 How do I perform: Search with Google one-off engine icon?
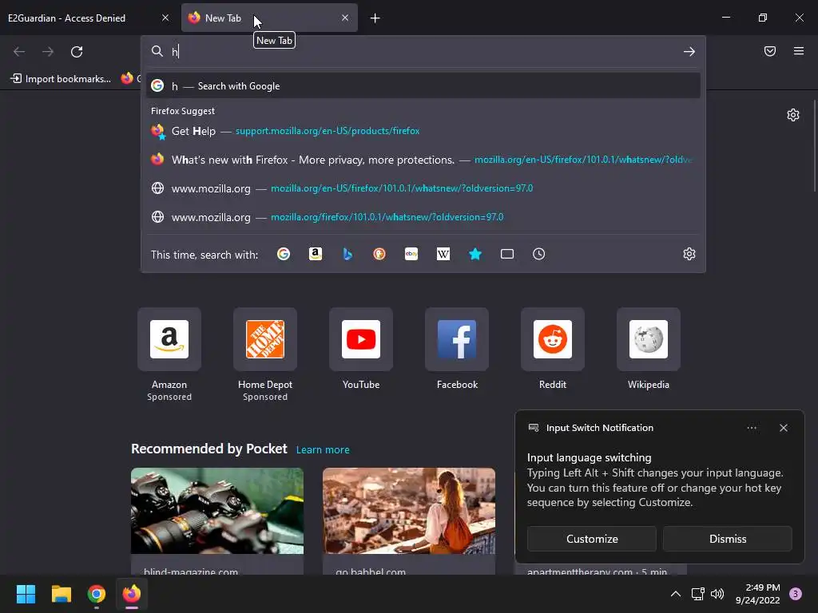(x=284, y=254)
